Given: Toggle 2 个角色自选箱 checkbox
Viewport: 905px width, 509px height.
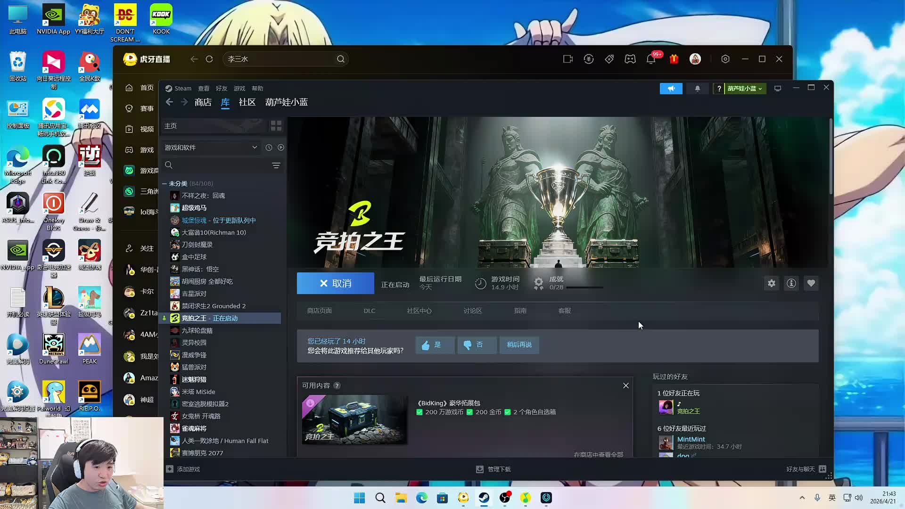Looking at the screenshot, I should (508, 412).
